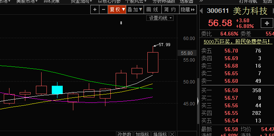
Task: Open the 美股市场 menu
Action: 27,2
